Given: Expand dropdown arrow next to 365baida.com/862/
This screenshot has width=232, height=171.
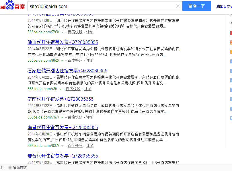Looking at the screenshot, I should [63, 61].
